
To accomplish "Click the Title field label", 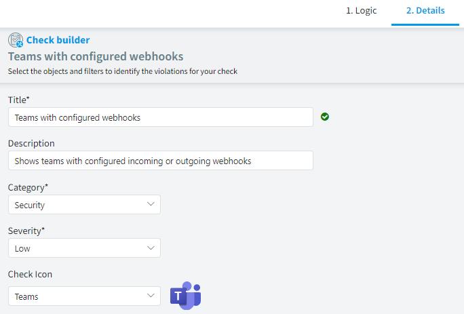I will tap(18, 100).
